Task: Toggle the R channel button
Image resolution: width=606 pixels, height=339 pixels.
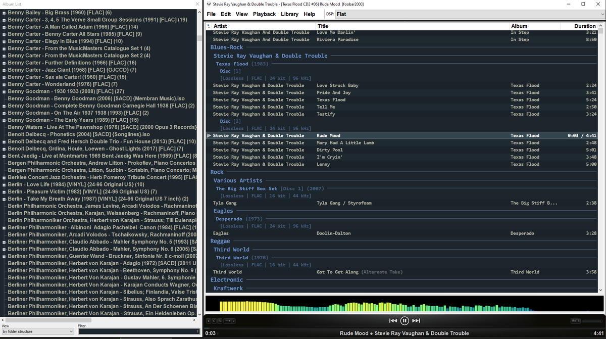Action: (x=219, y=321)
